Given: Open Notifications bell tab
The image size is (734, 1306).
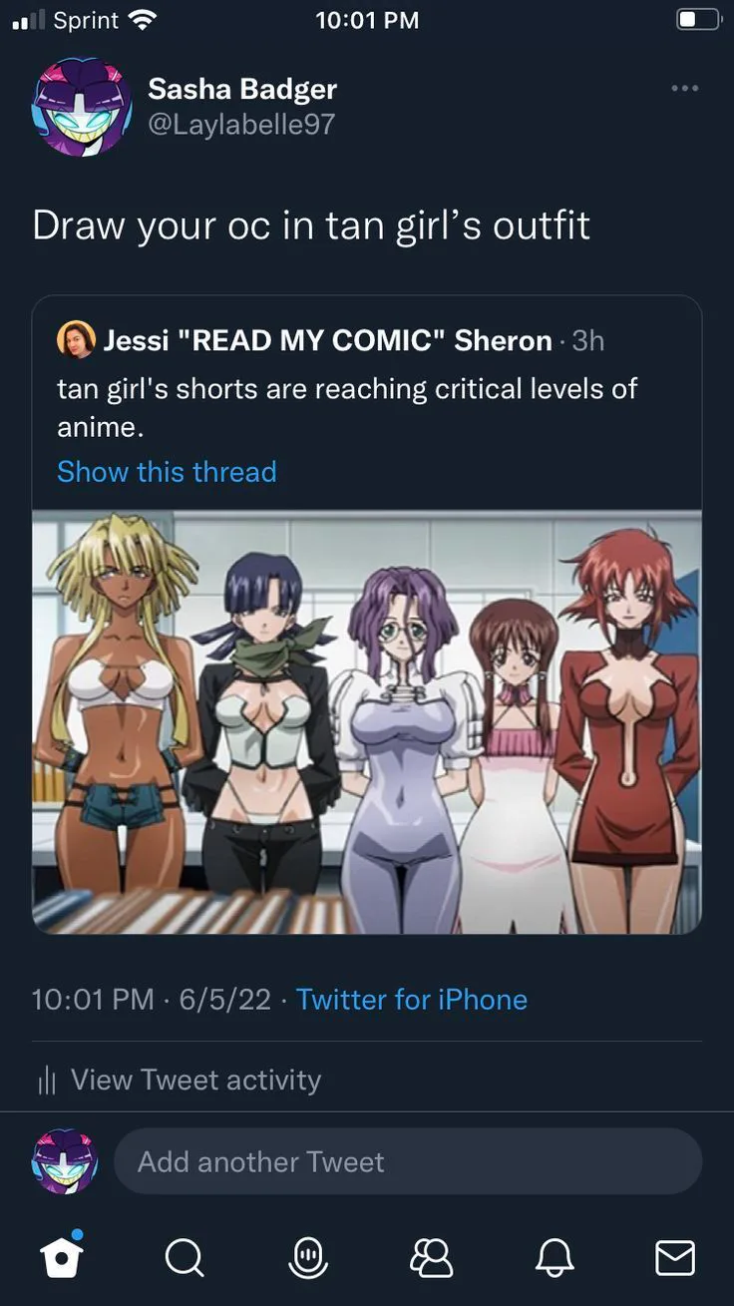Looking at the screenshot, I should (554, 1258).
